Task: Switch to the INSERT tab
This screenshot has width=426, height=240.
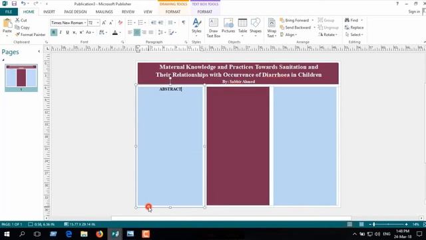Action: (49, 12)
